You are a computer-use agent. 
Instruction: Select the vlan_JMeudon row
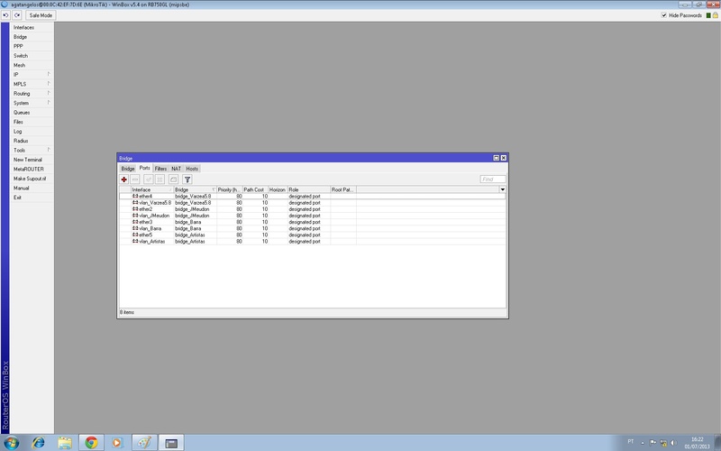(312, 216)
